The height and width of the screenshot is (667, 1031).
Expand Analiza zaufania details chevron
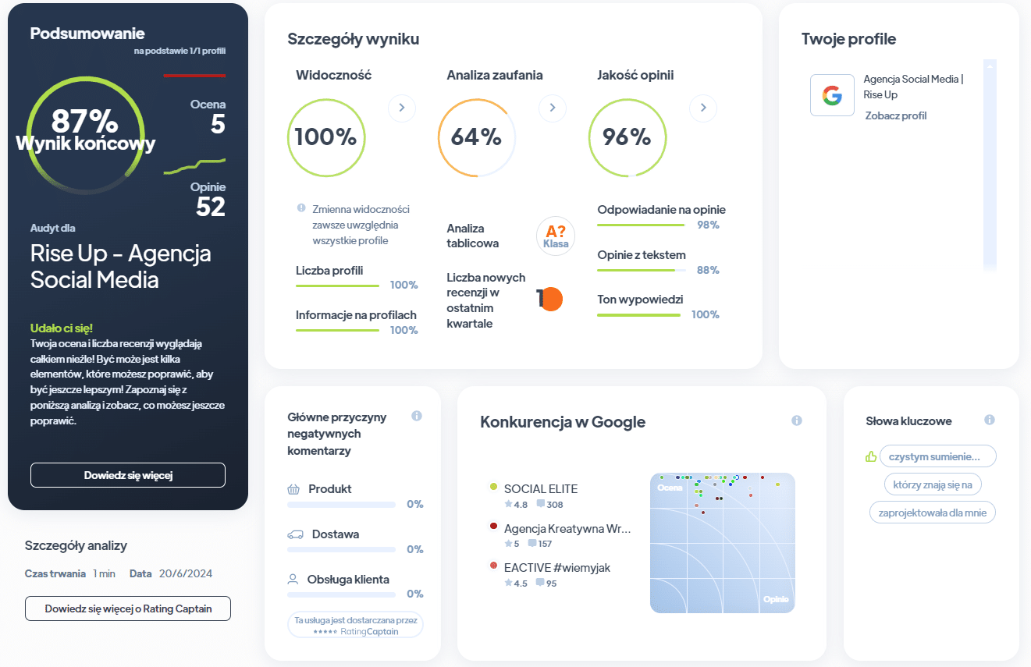click(553, 108)
